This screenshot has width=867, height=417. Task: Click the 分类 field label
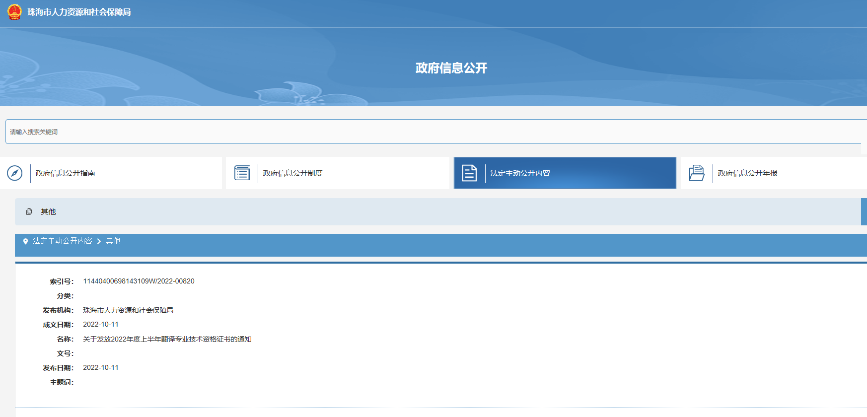click(65, 296)
